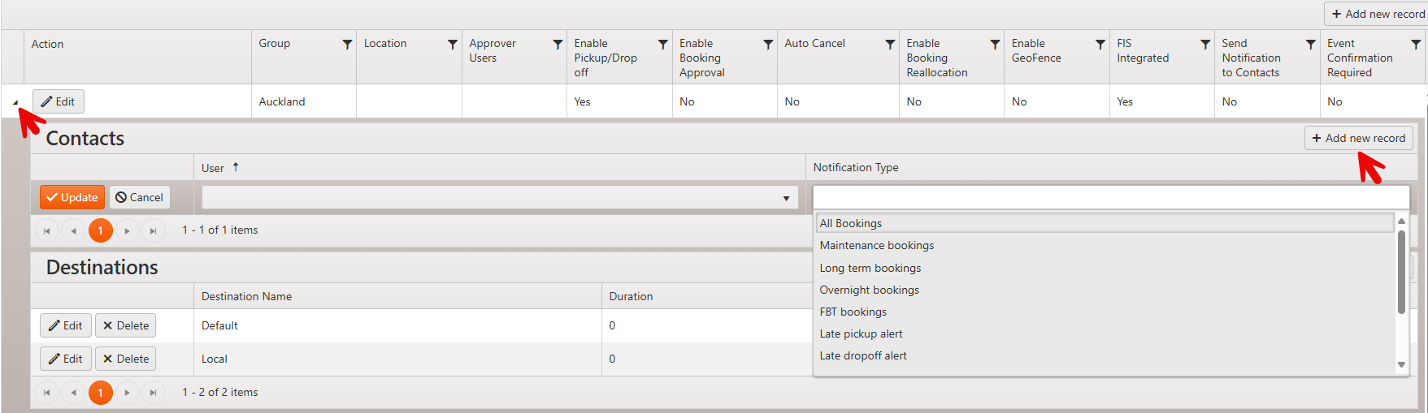Sort Contacts by User column header
Viewport: 1428px width, 413px height.
coord(213,168)
